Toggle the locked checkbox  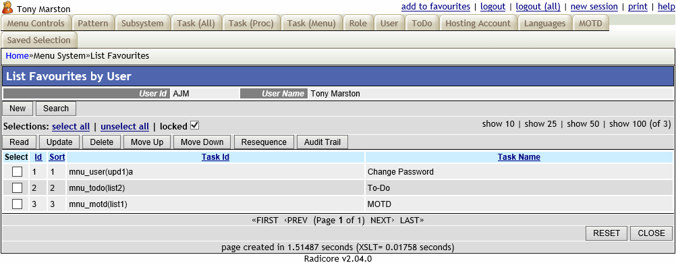point(194,126)
